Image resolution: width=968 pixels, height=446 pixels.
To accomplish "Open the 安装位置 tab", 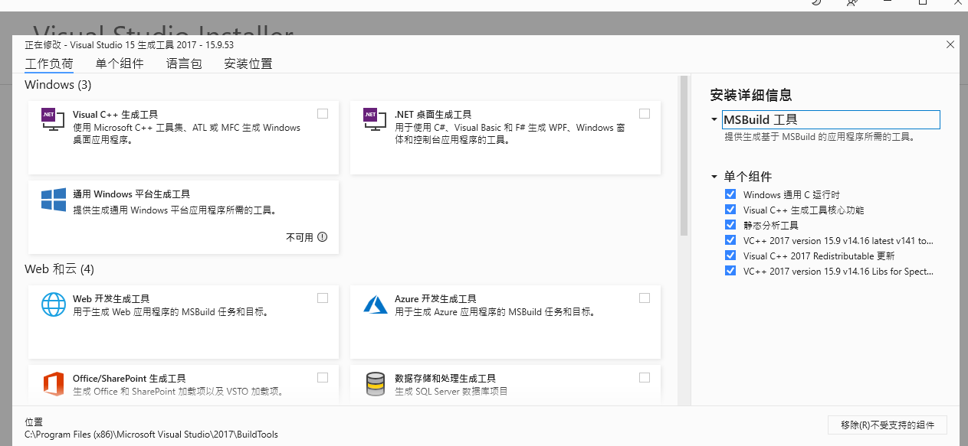I will point(248,63).
